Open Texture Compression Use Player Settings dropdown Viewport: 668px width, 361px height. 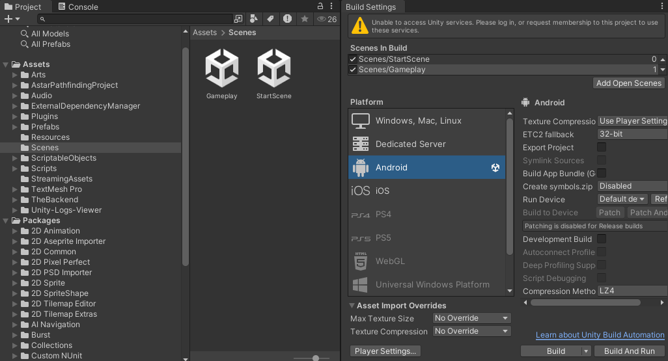[632, 121]
